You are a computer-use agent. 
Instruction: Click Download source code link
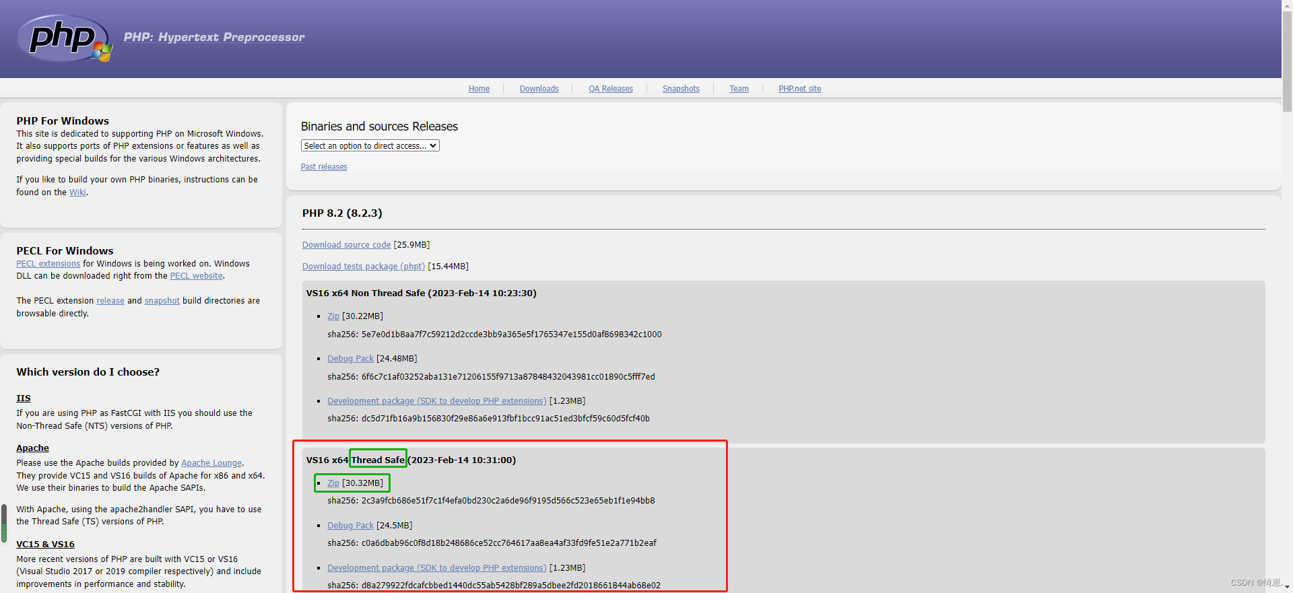coord(346,245)
